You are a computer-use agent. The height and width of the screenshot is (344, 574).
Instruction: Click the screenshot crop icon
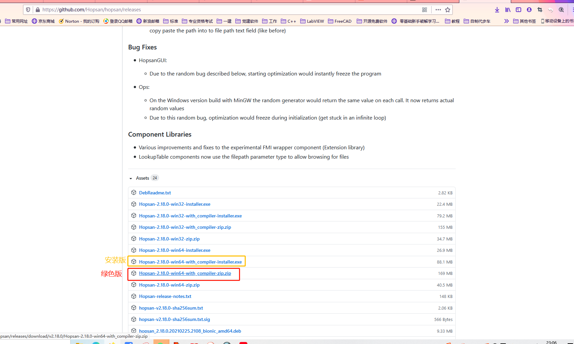[x=540, y=10]
